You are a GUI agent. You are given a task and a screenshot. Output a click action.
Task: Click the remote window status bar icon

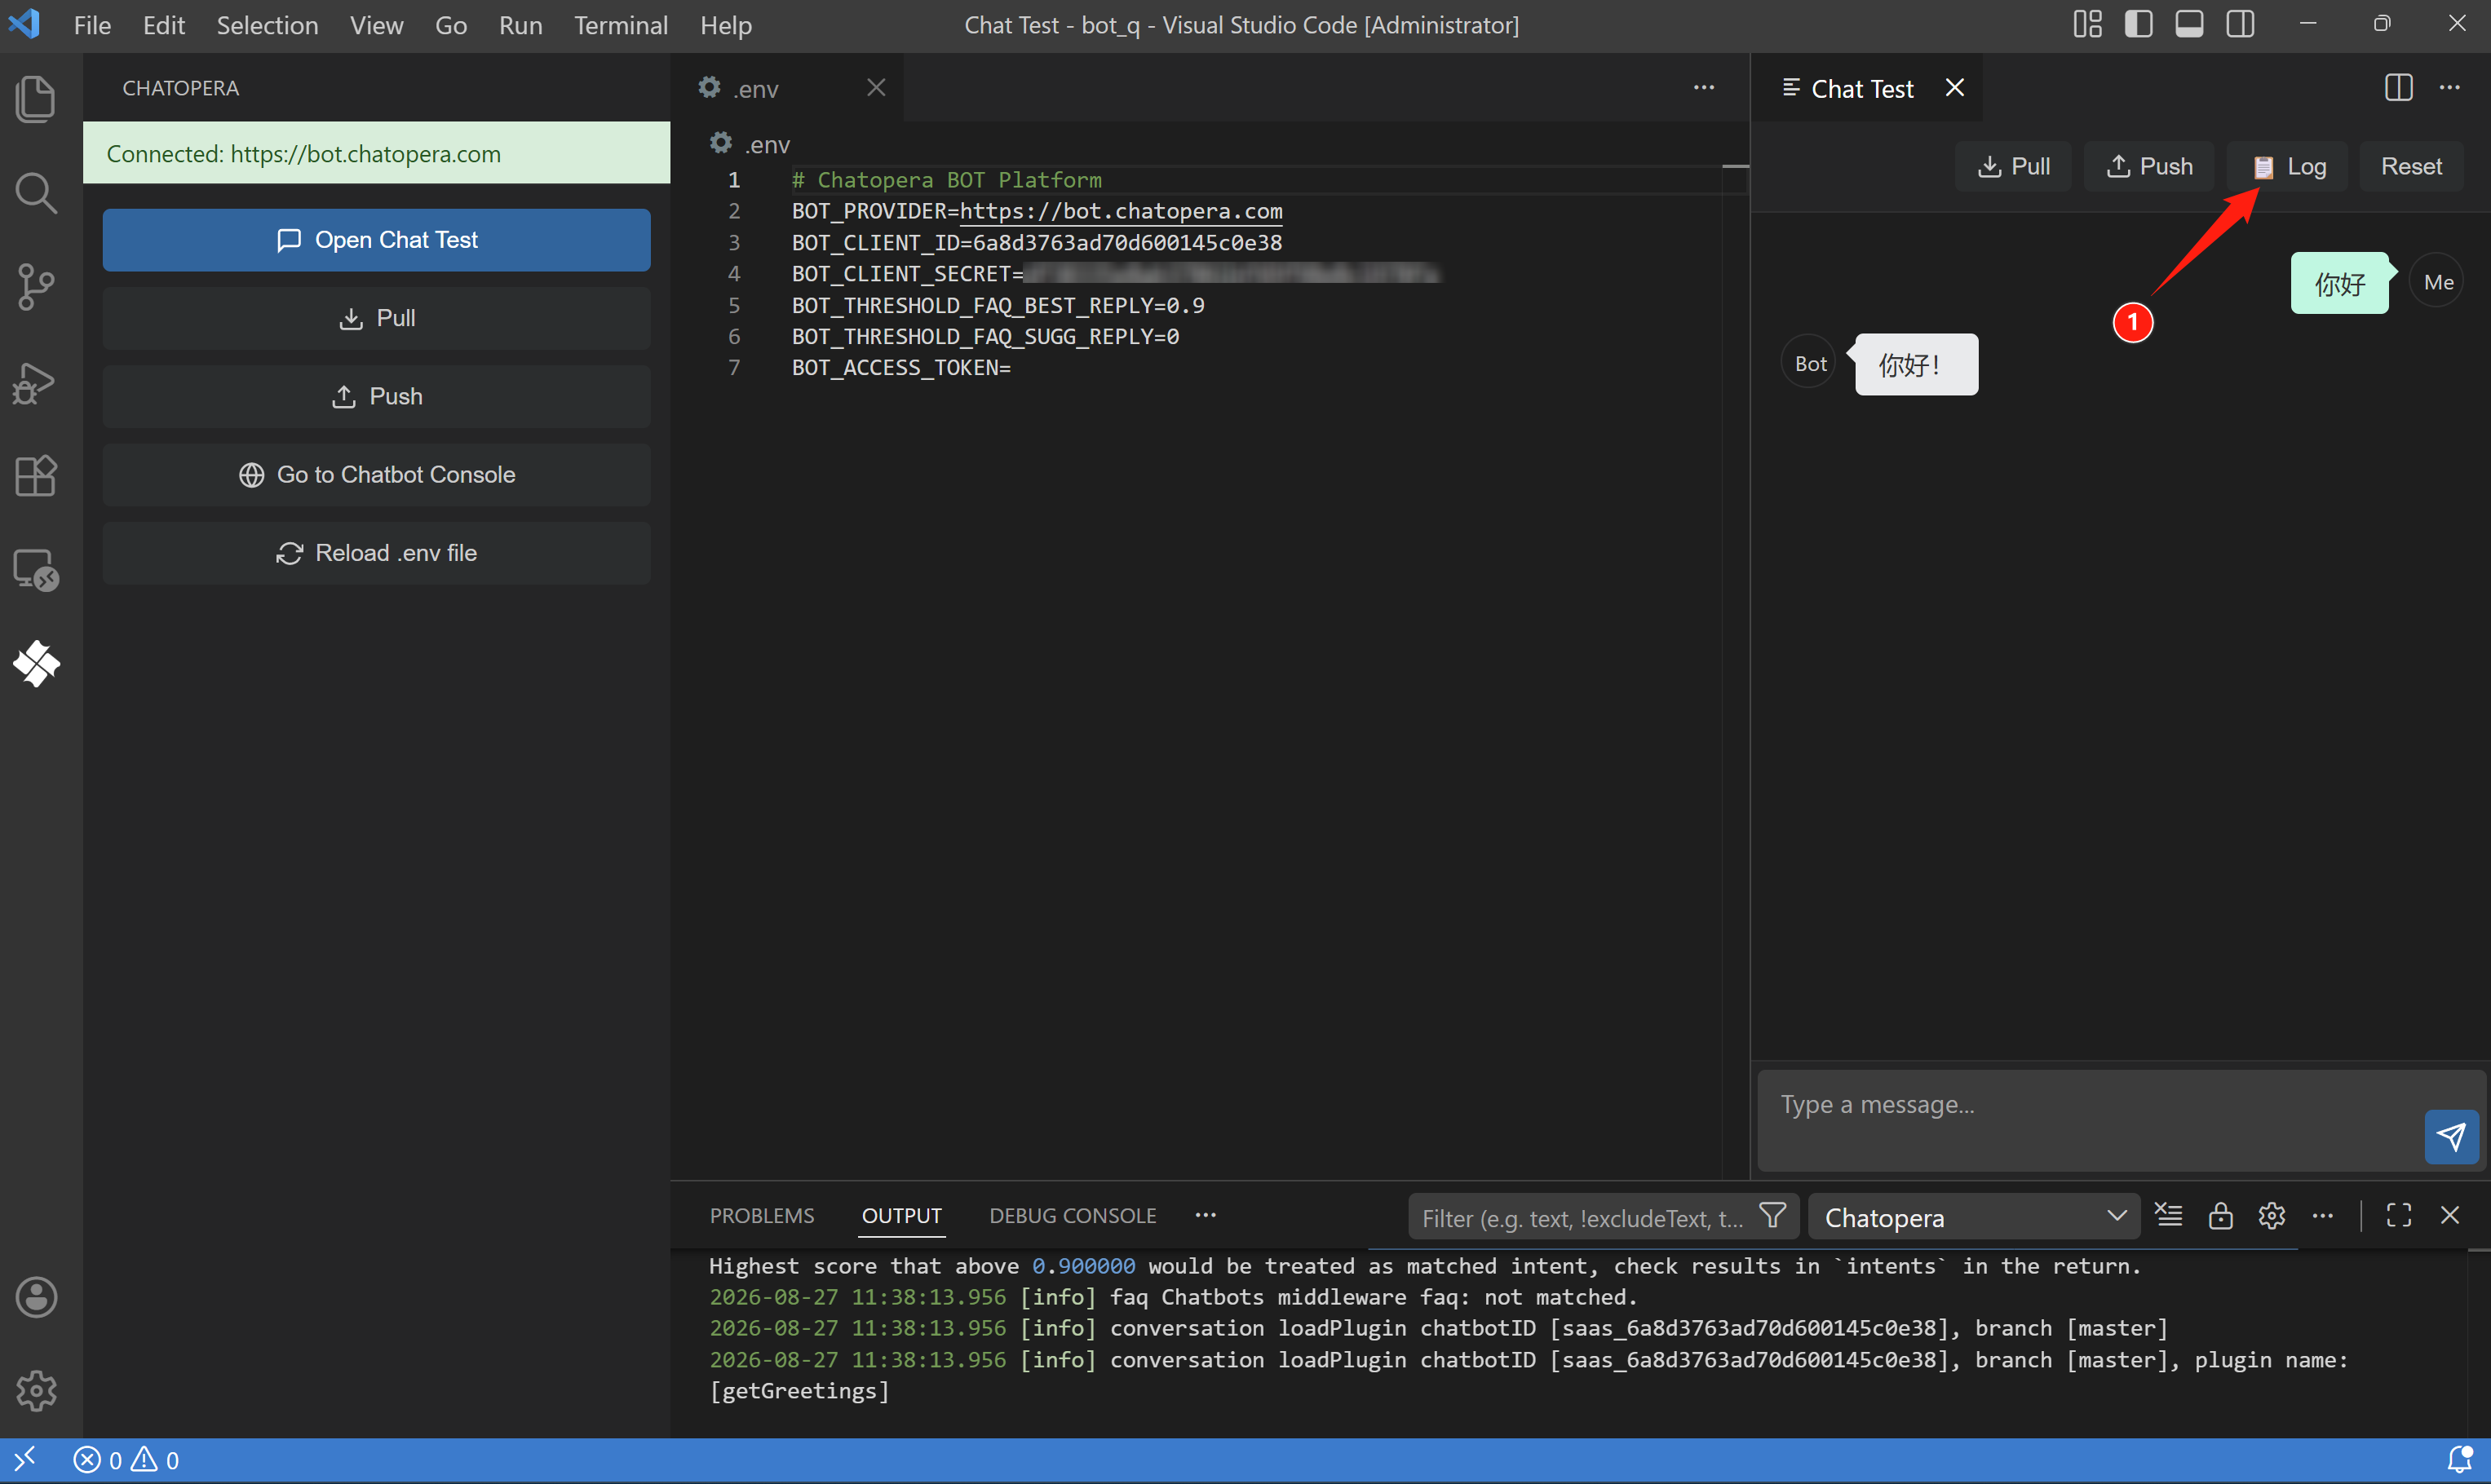pyautogui.click(x=25, y=1460)
